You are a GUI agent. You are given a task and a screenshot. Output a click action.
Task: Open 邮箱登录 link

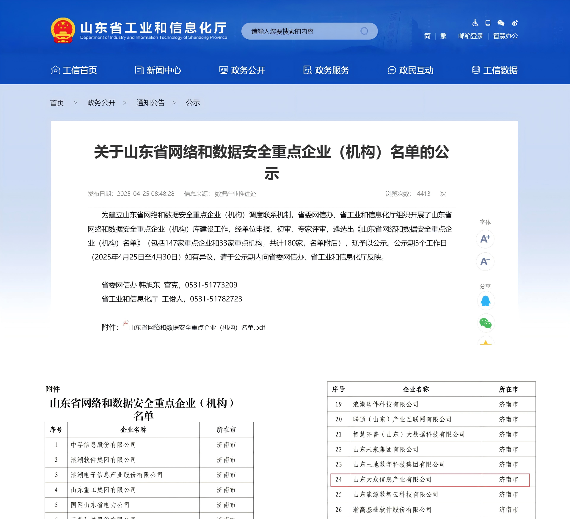click(x=471, y=36)
